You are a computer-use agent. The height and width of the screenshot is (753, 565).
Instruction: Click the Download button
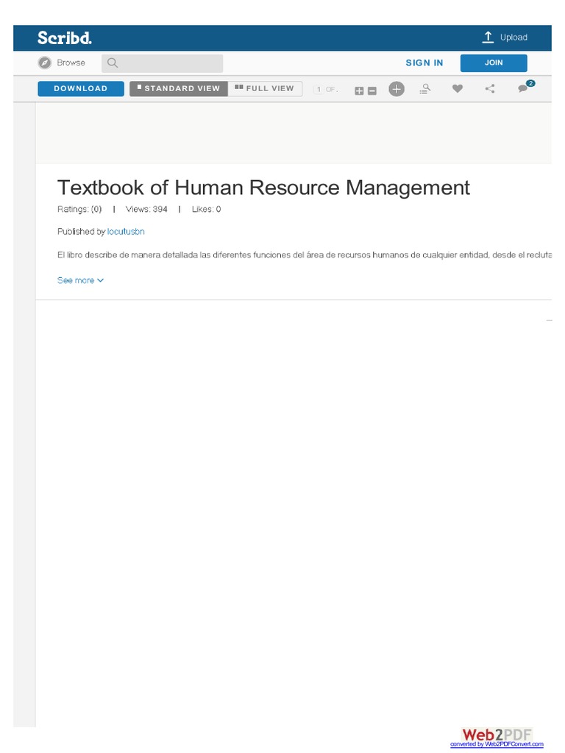[x=81, y=88]
